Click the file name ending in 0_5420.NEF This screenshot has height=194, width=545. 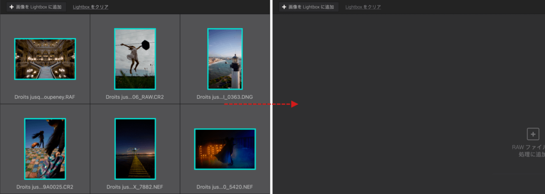pyautogui.click(x=225, y=187)
